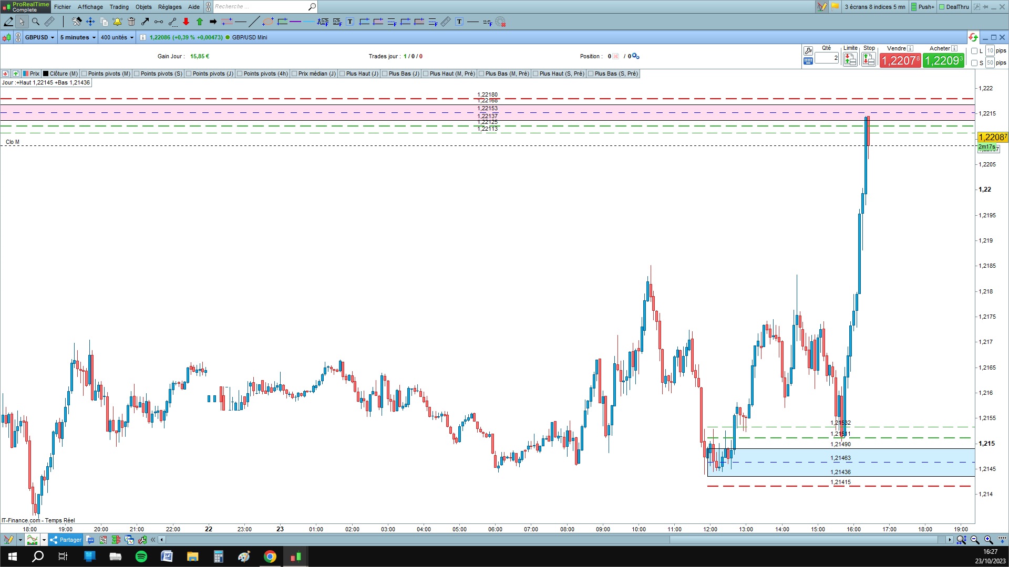The height and width of the screenshot is (567, 1009).
Task: Open the Trading menu
Action: 119,7
